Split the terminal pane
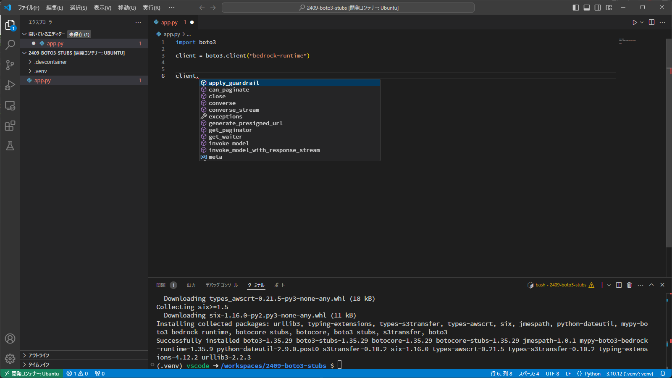This screenshot has height=378, width=672. (x=619, y=285)
